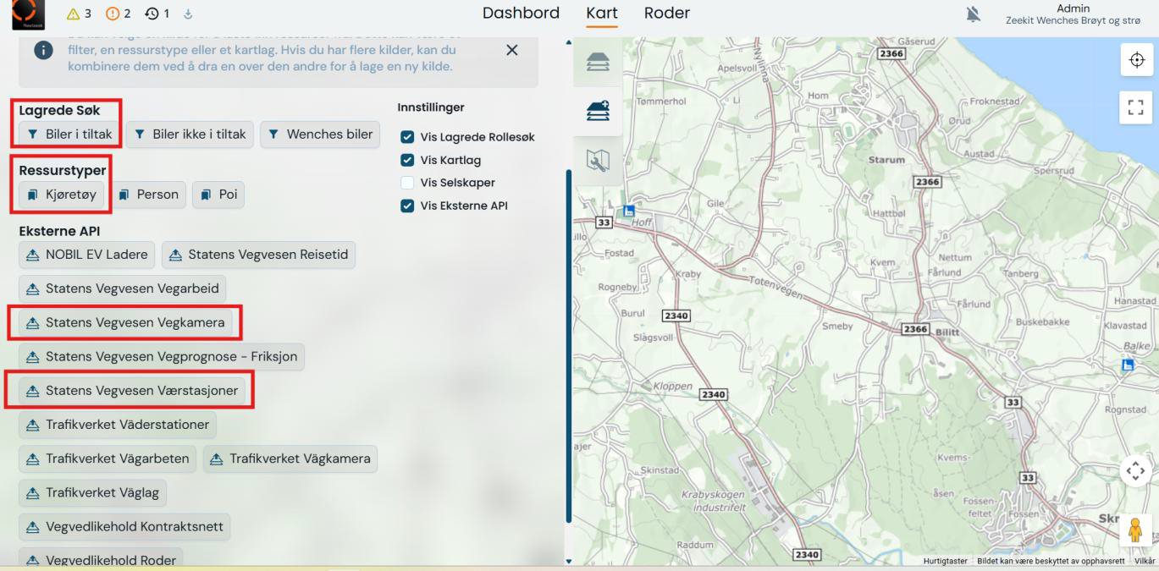
Task: Select Trafikverket Väderstationer source
Action: [x=119, y=424]
